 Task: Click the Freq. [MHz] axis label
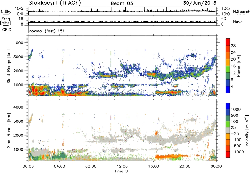pyautogui.click(x=6, y=21)
